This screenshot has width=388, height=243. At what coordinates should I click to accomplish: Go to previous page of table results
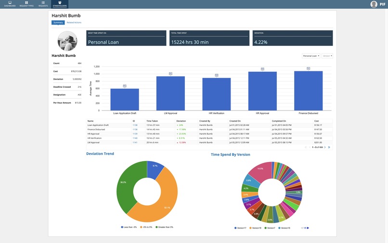pyautogui.click(x=310, y=147)
